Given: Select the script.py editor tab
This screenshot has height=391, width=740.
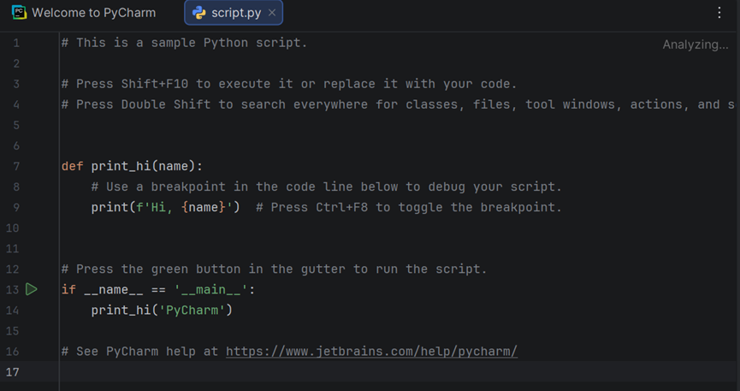Looking at the screenshot, I should coord(234,13).
